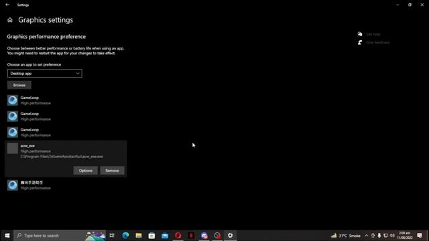The width and height of the screenshot is (429, 241).
Task: Click the third GameLoop name text
Action: coord(29,130)
